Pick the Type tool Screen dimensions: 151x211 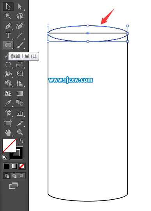(8, 36)
